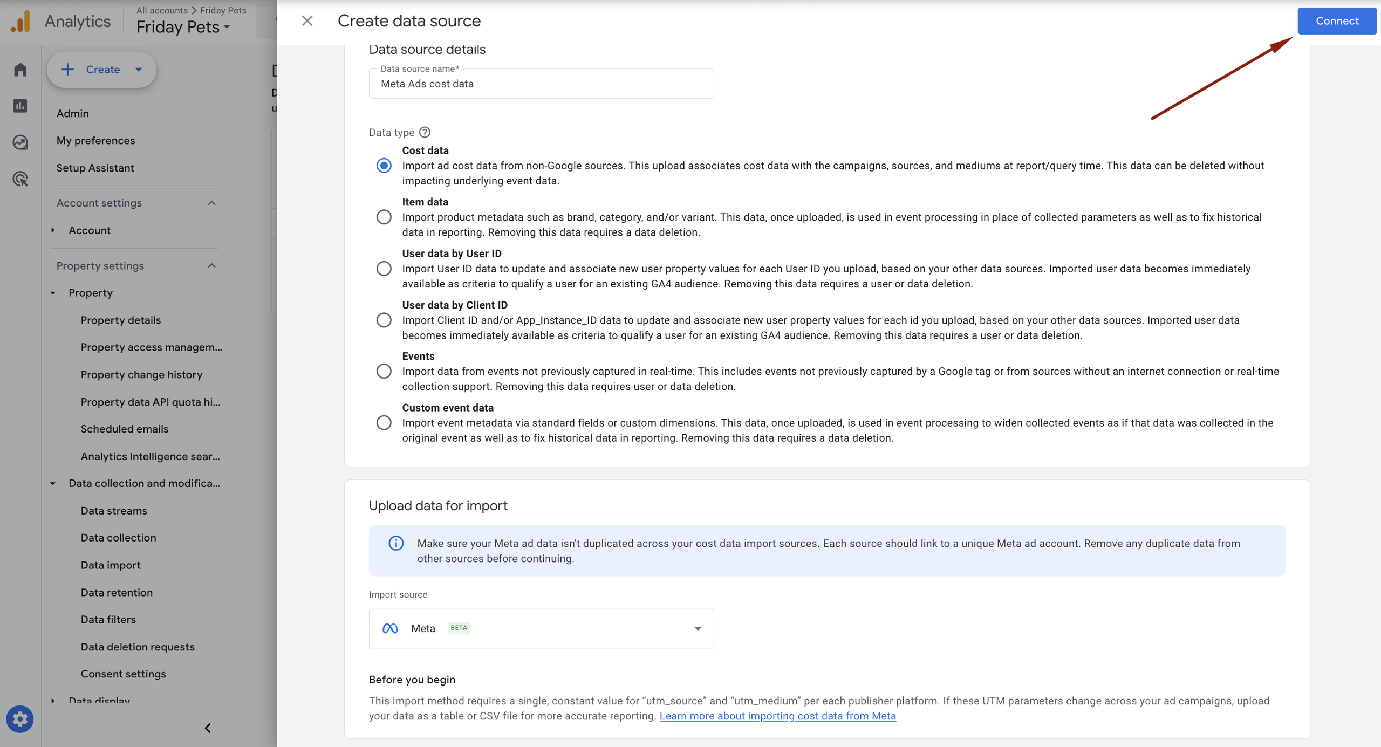The width and height of the screenshot is (1381, 747).
Task: Open Admin in the side menu
Action: tap(73, 113)
